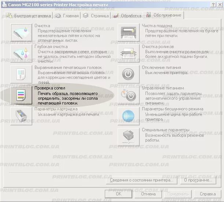Open Параметры бесшумного режима quiet icon
This screenshot has height=202, width=224.
coord(129,116)
